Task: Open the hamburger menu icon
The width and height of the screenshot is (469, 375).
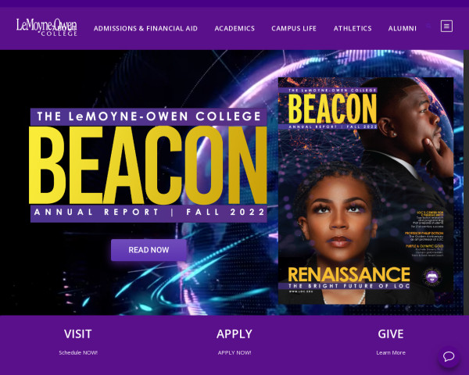Action: click(446, 27)
